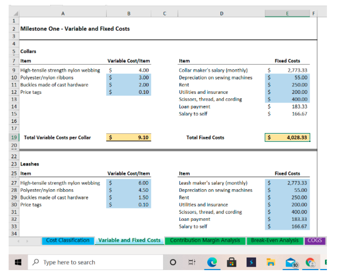Click the Collars heading cell
Image resolution: width=348 pixels, height=272 pixels.
(x=28, y=52)
